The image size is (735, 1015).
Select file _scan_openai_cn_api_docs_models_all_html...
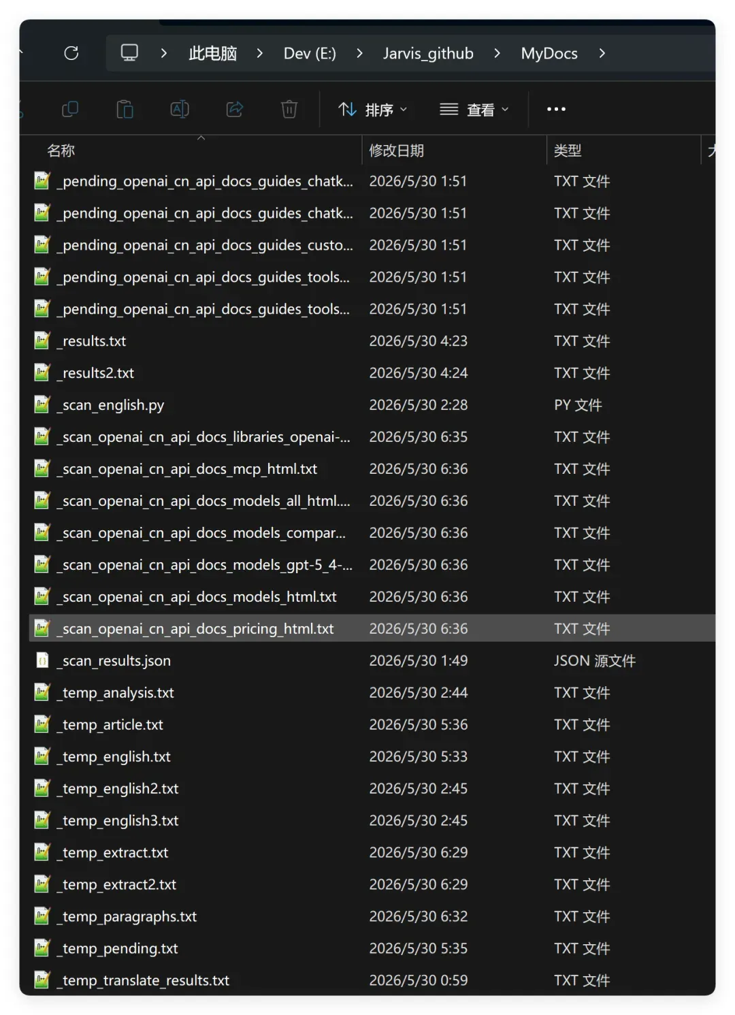[x=204, y=500]
